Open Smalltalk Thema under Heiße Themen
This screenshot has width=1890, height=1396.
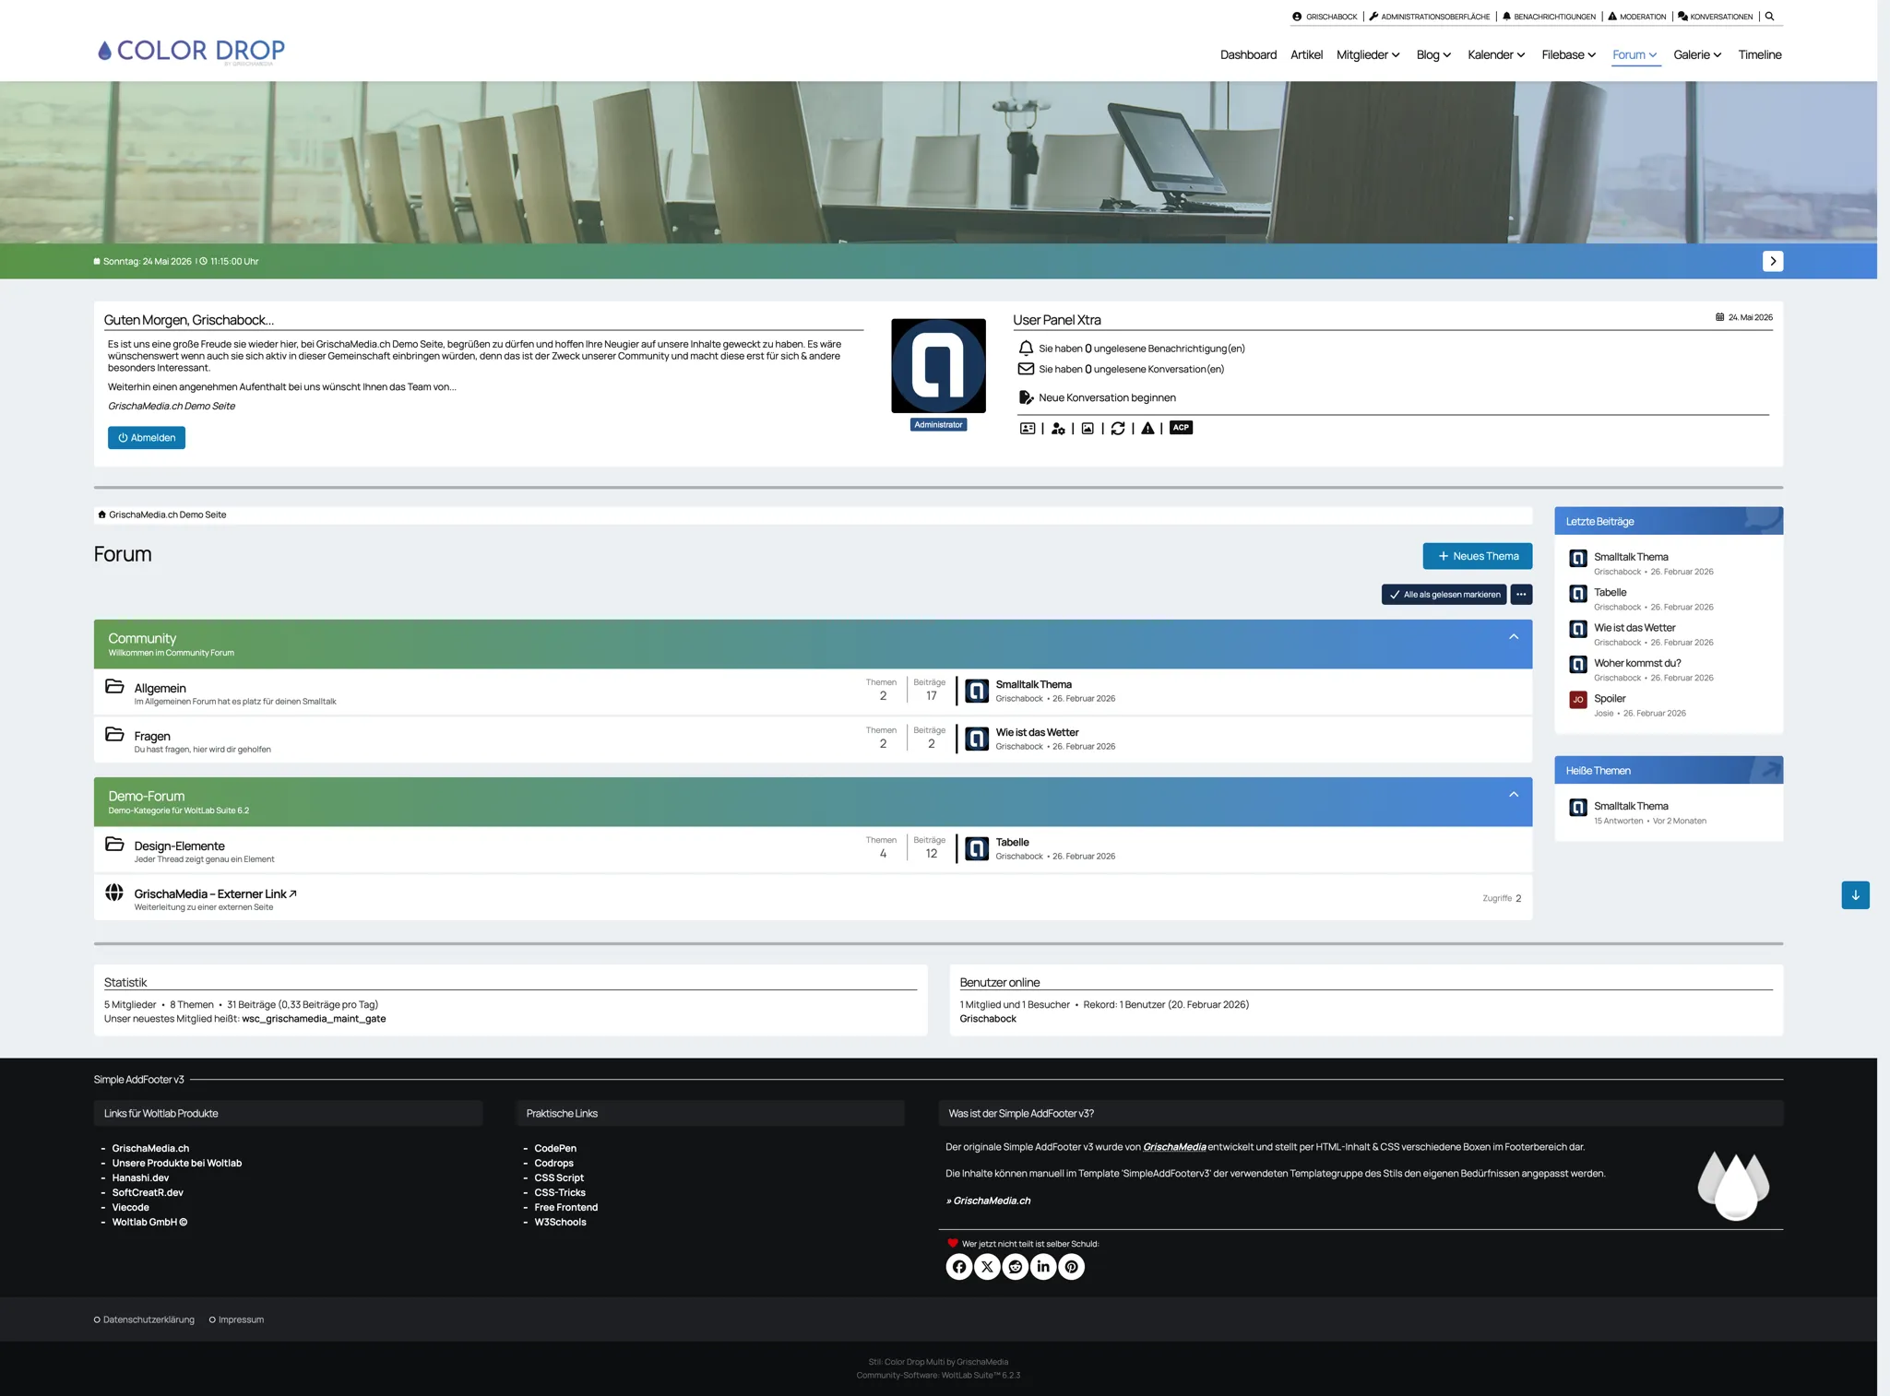click(1631, 806)
